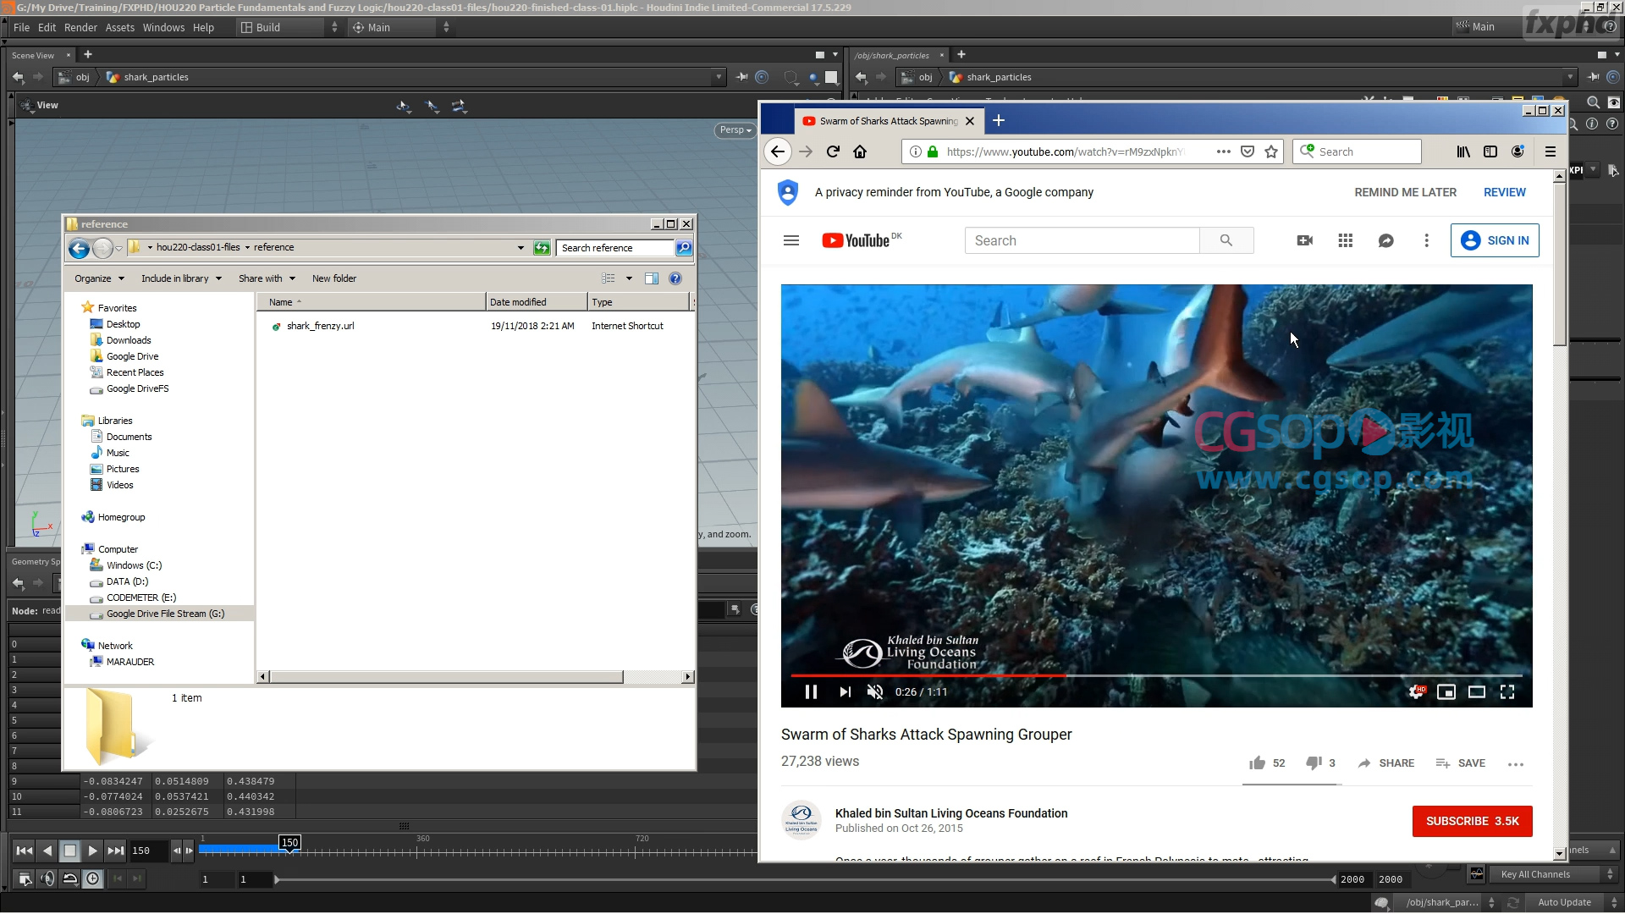Click the shark_frenzy.url shortcut file

tap(319, 325)
